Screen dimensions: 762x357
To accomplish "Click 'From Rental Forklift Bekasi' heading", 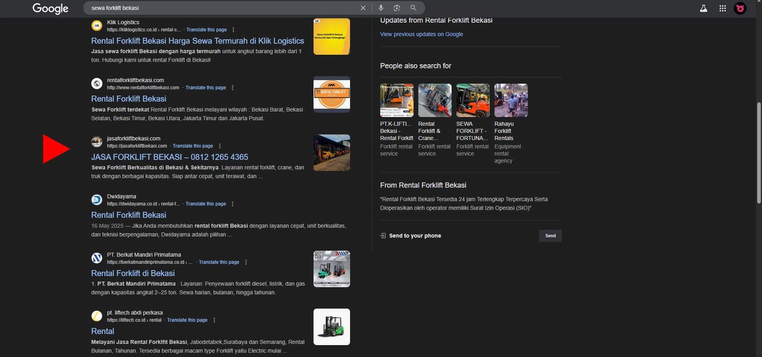I will (423, 185).
